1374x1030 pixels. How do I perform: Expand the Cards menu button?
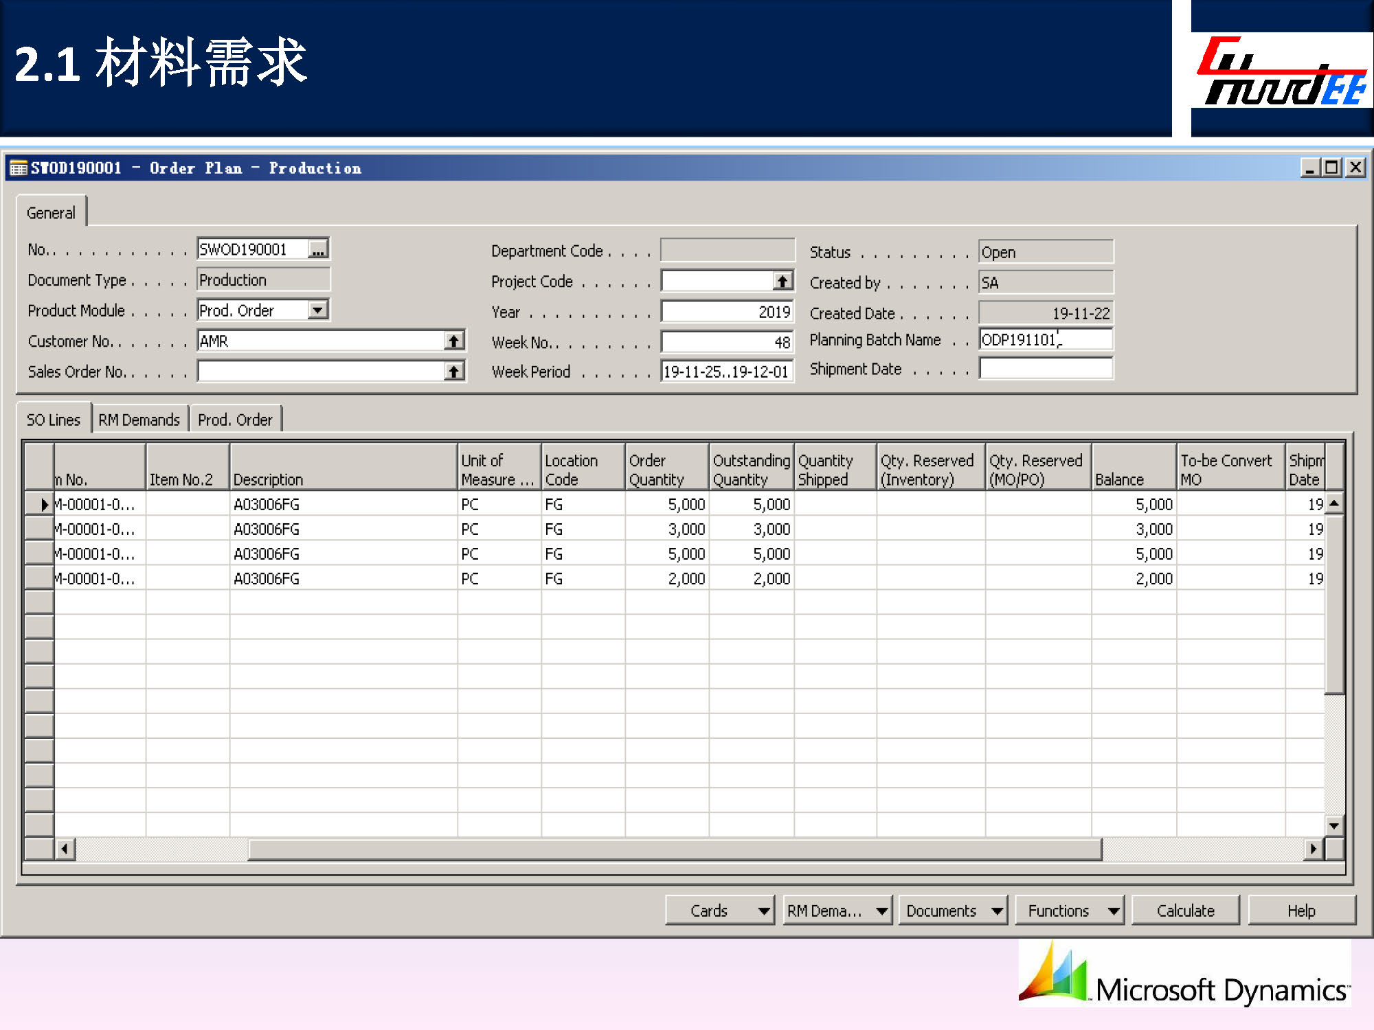tap(720, 911)
